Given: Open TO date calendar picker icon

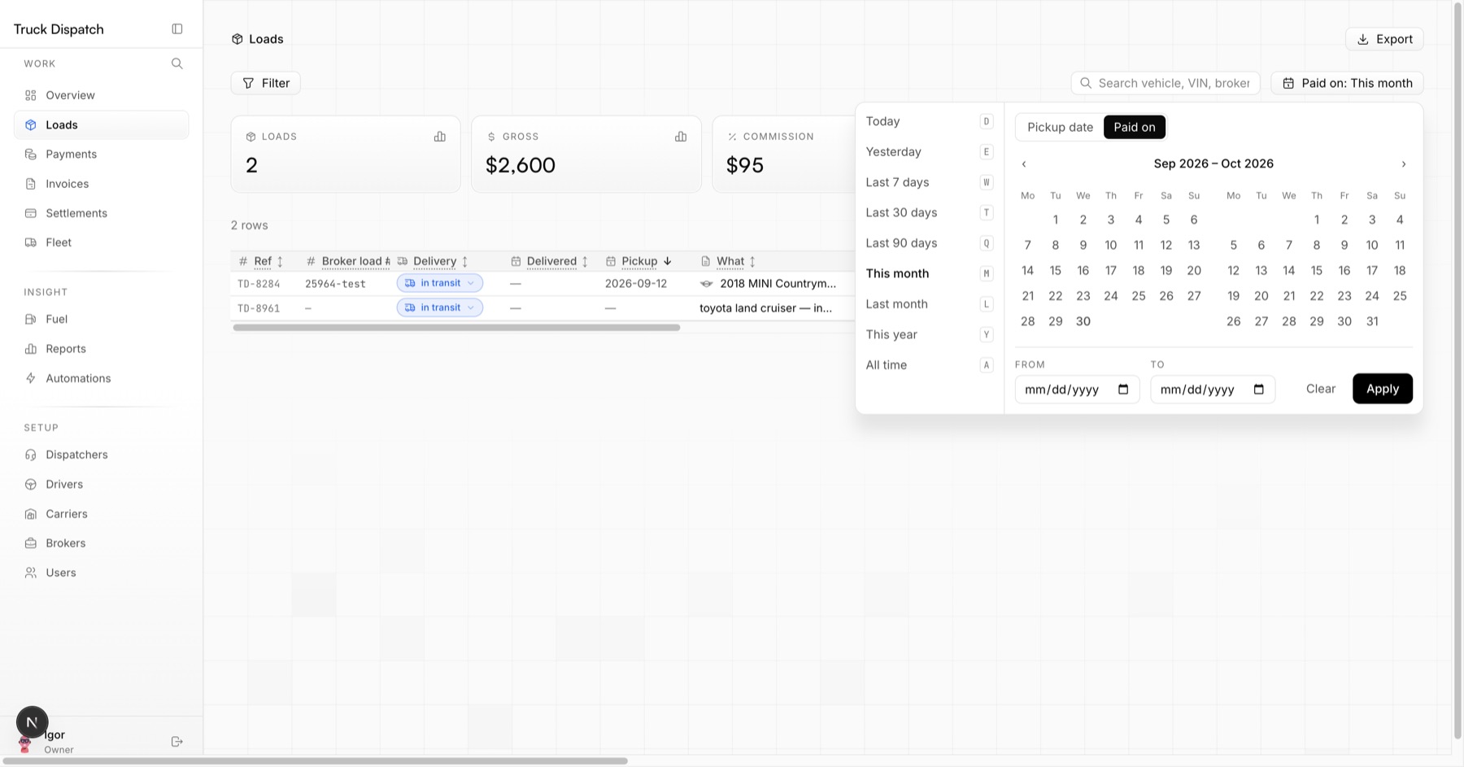Looking at the screenshot, I should click(x=1259, y=390).
